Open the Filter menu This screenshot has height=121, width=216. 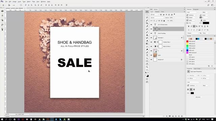33,2
